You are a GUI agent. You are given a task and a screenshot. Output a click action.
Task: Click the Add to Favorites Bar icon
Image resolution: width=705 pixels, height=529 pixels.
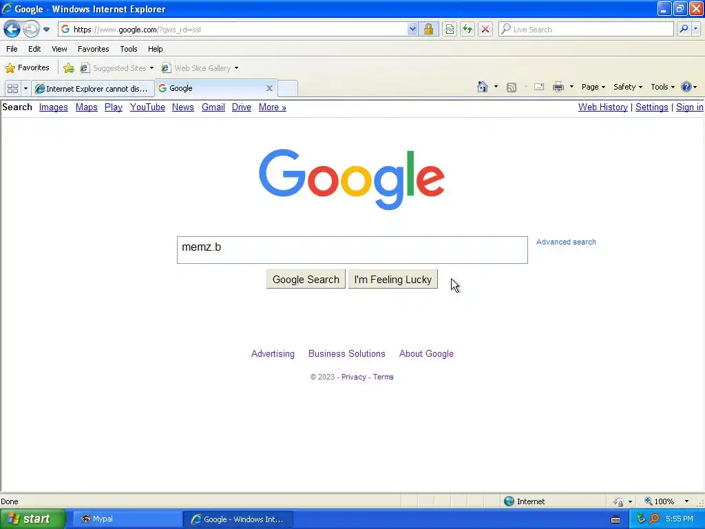pos(68,68)
